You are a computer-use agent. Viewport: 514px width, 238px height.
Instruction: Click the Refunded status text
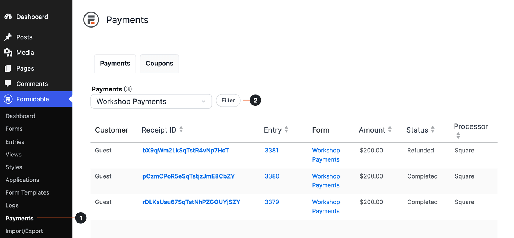tap(420, 150)
